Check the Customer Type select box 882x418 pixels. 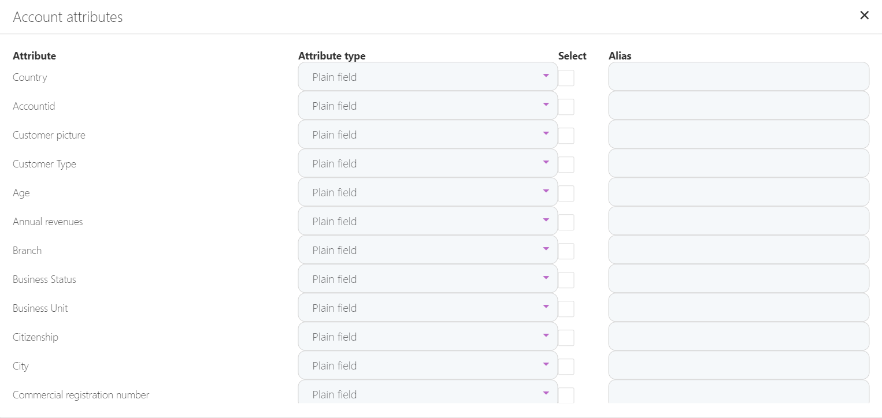coord(566,165)
